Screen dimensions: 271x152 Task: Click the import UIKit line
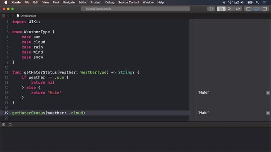[x=26, y=22]
